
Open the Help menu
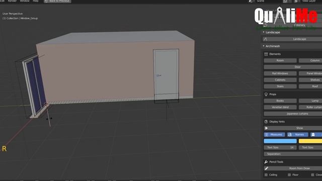(36, 1)
